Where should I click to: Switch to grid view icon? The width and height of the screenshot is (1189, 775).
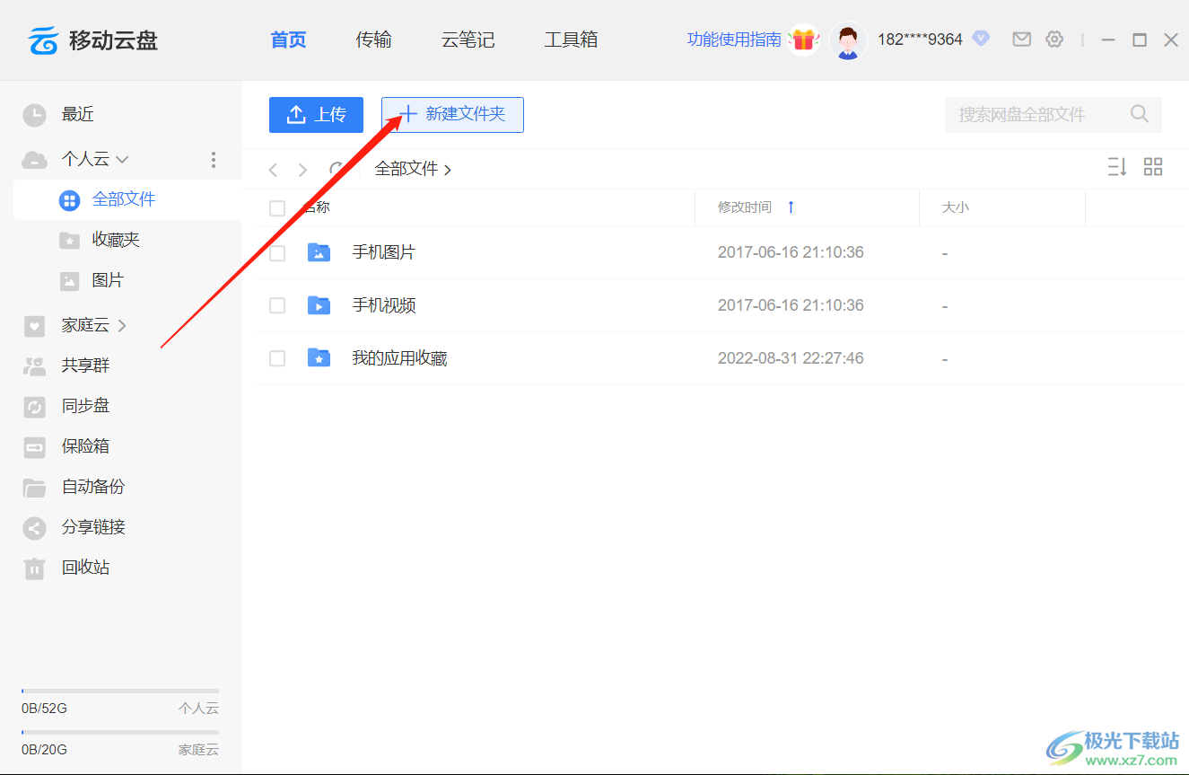coord(1153,167)
